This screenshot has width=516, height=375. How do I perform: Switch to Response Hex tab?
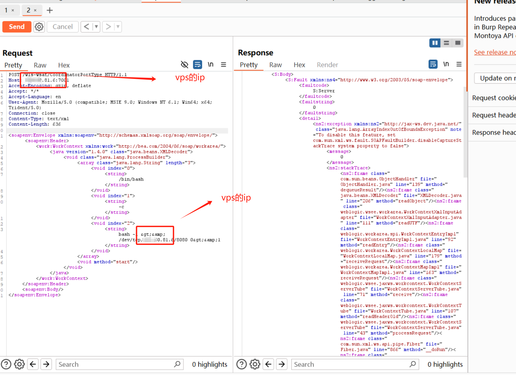tap(299, 65)
